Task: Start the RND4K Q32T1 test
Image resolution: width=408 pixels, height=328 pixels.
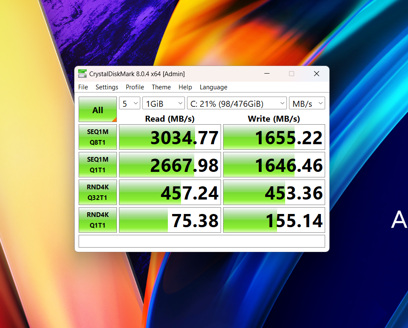Action: [x=98, y=192]
